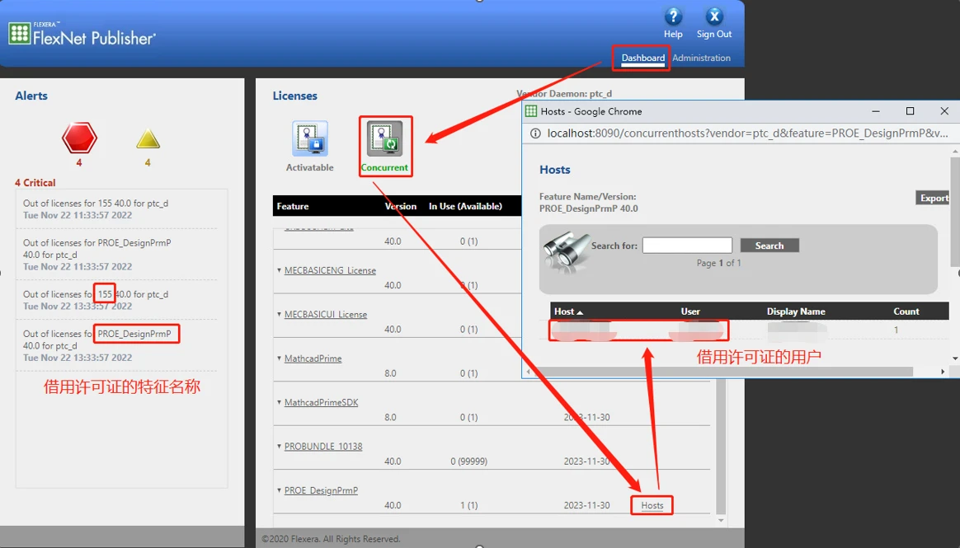Click the Count value 1 in Hosts row
The image size is (960, 548).
click(x=896, y=330)
